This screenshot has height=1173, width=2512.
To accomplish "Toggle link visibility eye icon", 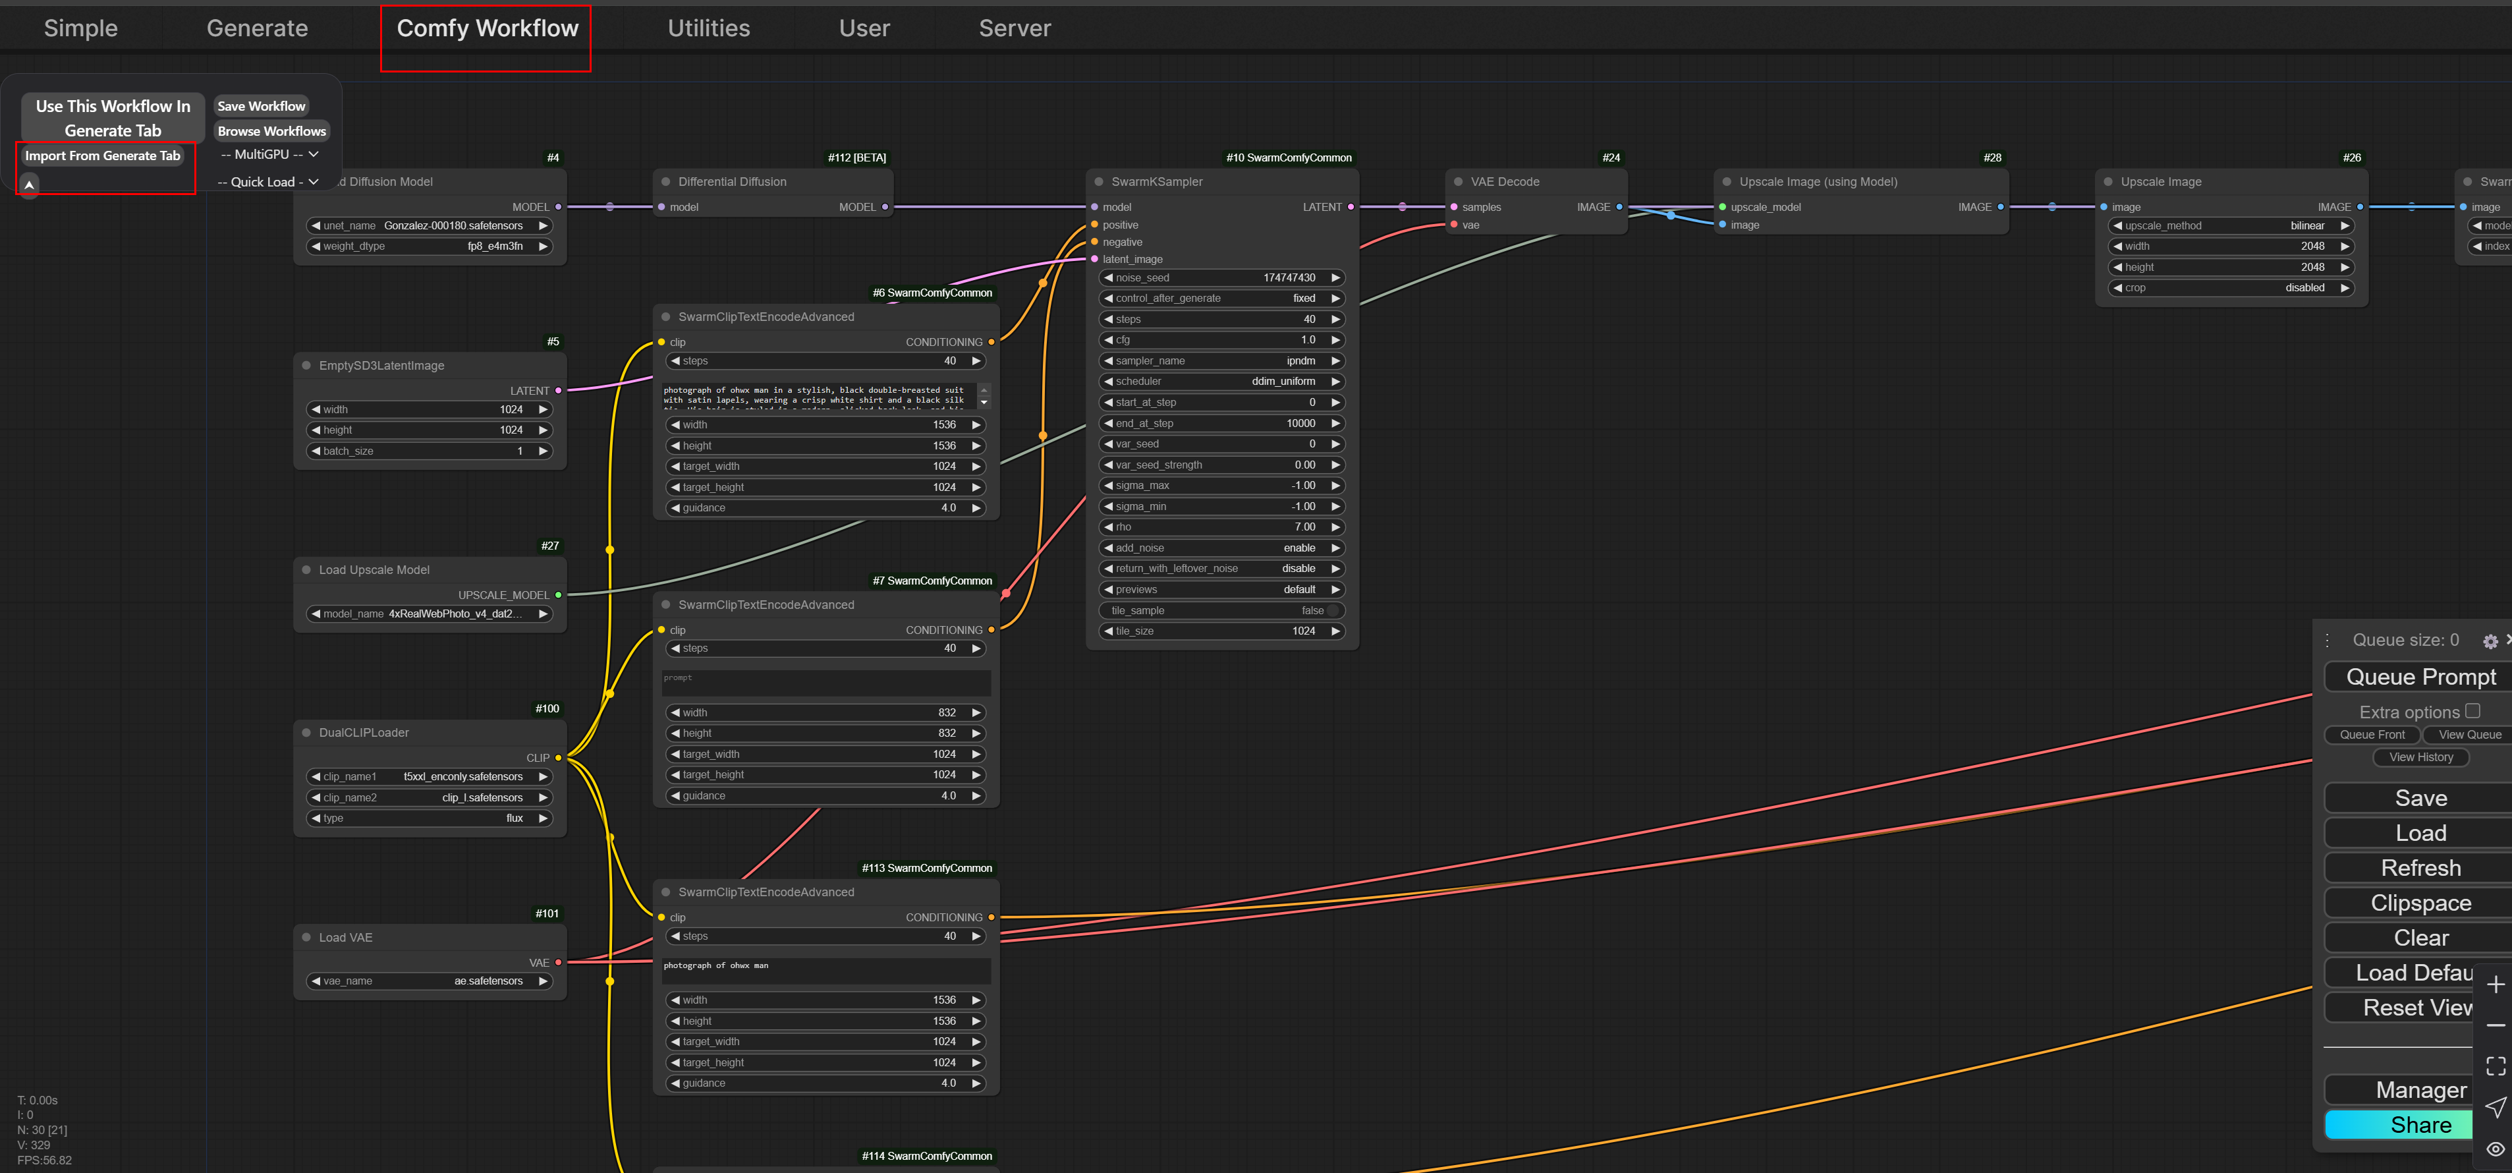I will [2496, 1149].
